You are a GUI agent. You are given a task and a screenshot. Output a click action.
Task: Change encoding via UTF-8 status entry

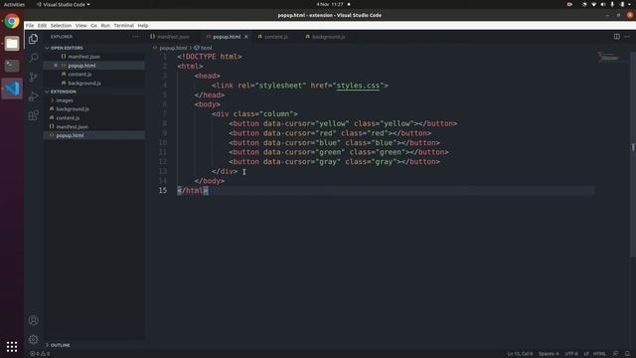click(571, 354)
